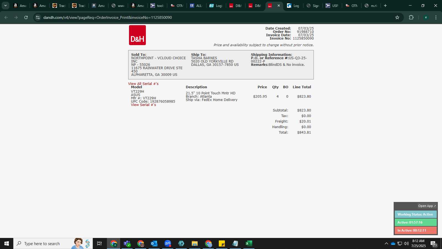Click the price $205.95
Viewport: 442px width, 249px height.
coord(260,97)
